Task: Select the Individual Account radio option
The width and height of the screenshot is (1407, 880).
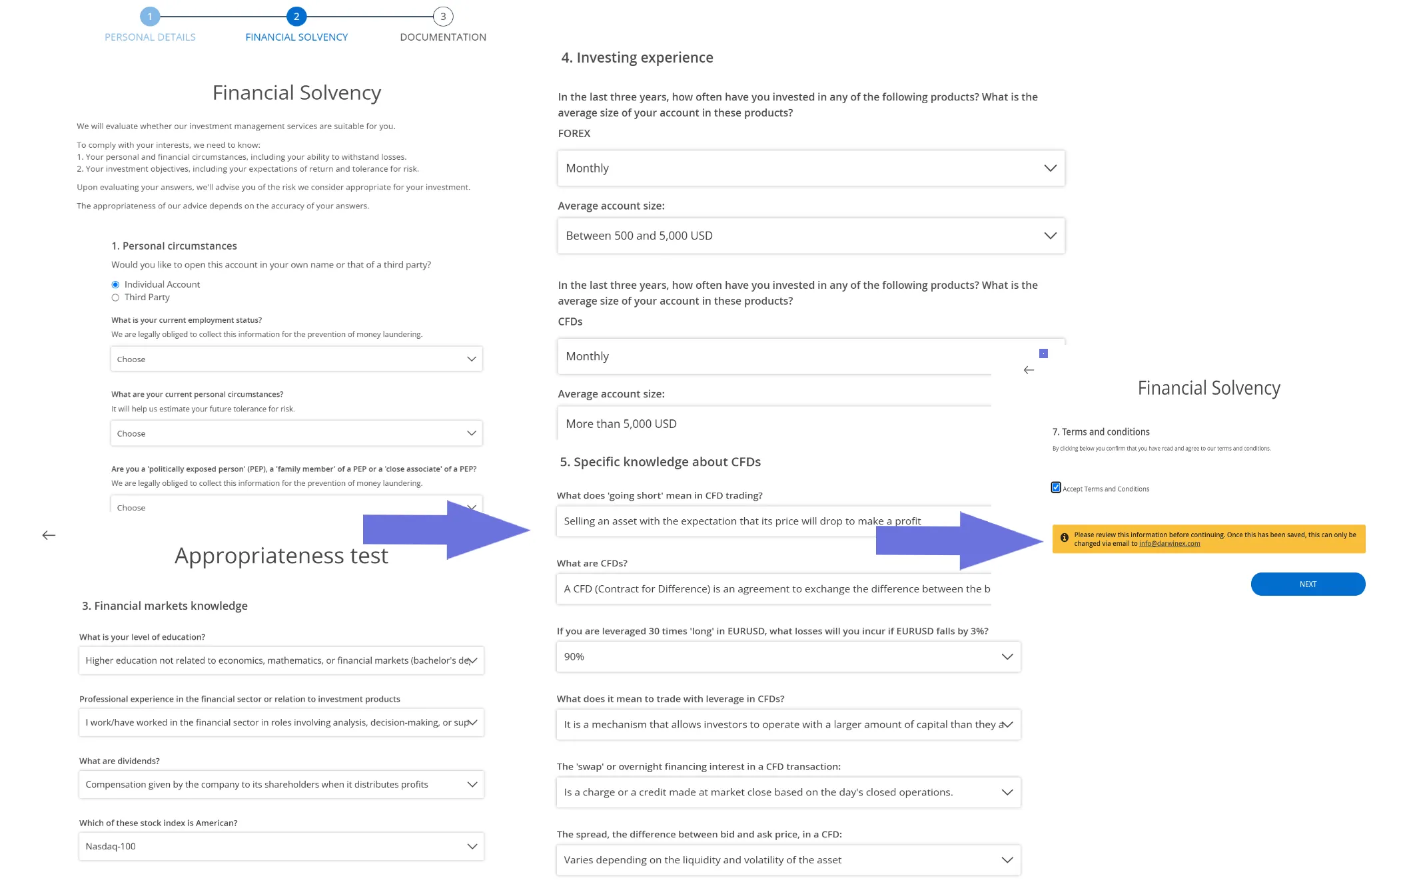Action: pyautogui.click(x=115, y=285)
